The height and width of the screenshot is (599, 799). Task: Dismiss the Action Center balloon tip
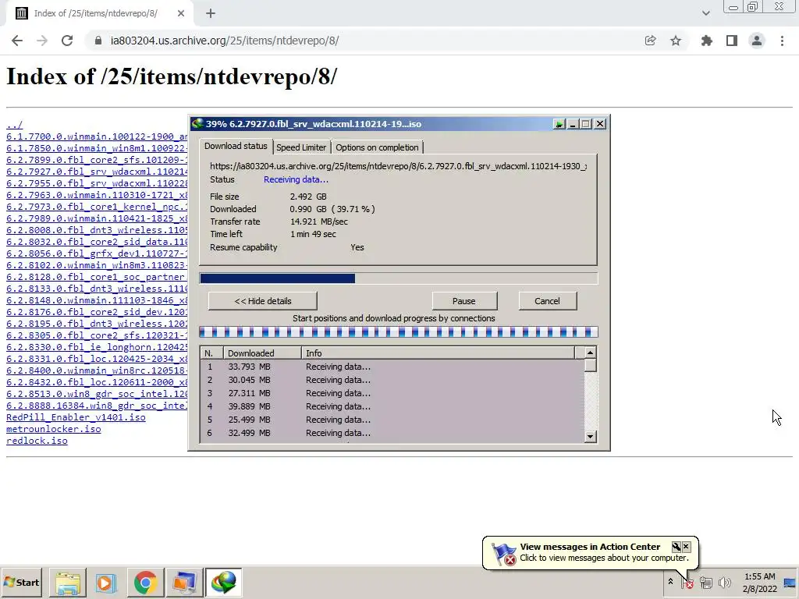(x=686, y=547)
